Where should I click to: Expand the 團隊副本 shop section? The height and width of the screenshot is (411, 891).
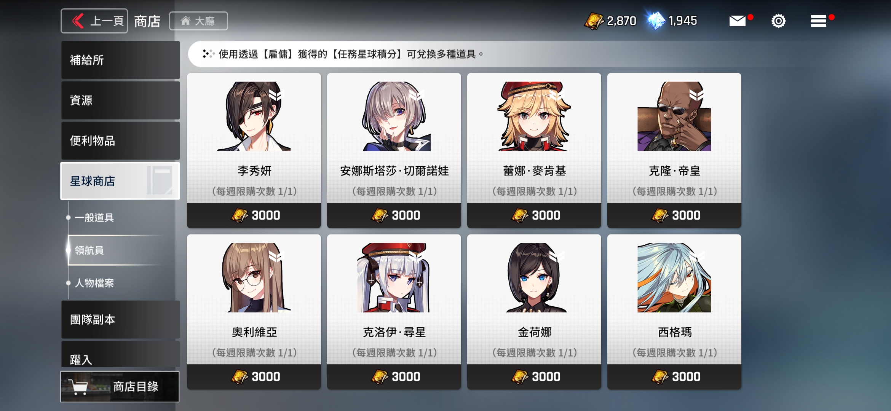pos(120,320)
